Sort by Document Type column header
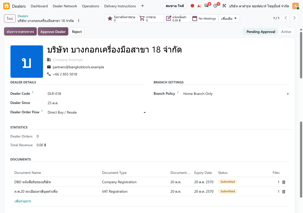The width and height of the screenshot is (303, 213). coord(114,173)
